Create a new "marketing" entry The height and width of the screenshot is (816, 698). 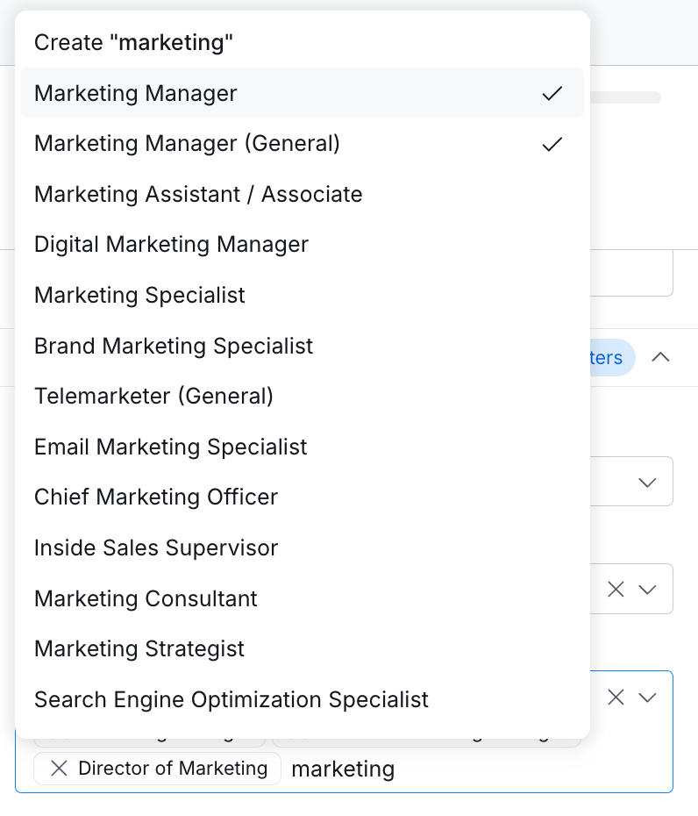[134, 42]
